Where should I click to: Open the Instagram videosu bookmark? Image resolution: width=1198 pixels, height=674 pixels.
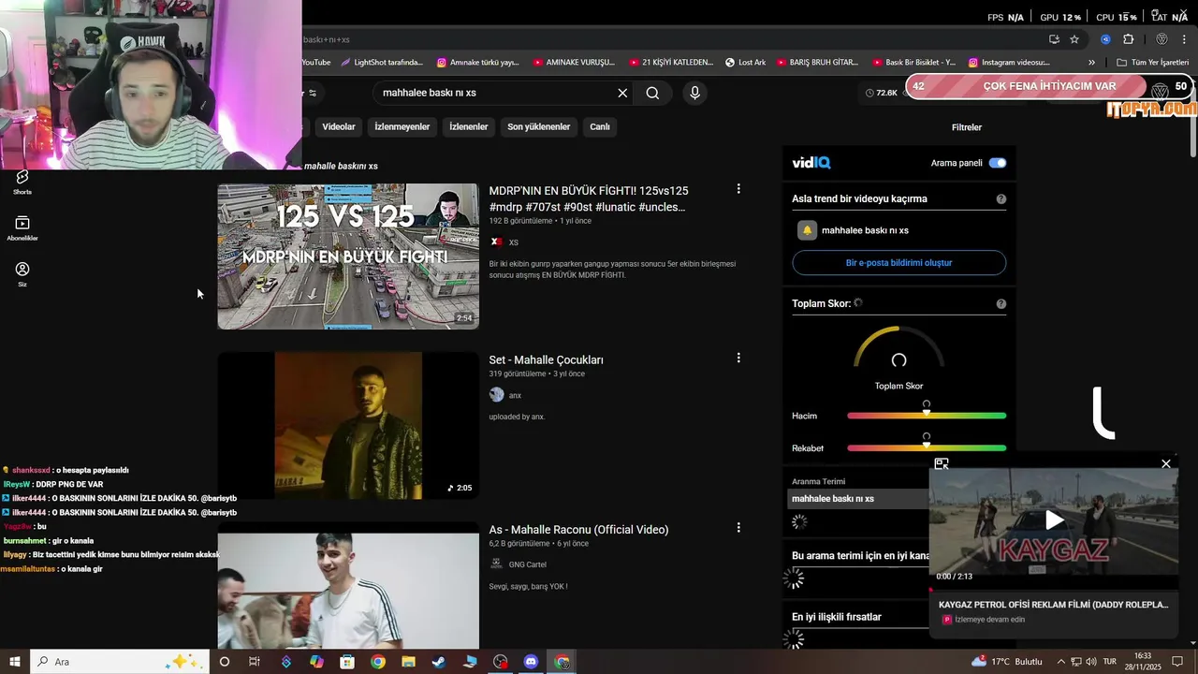[1009, 63]
